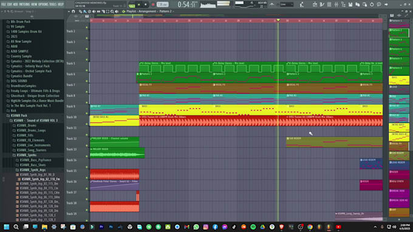Select the playlist Mute tool
Image resolution: width=413 pixels, height=232 pixels.
(x=94, y=12)
